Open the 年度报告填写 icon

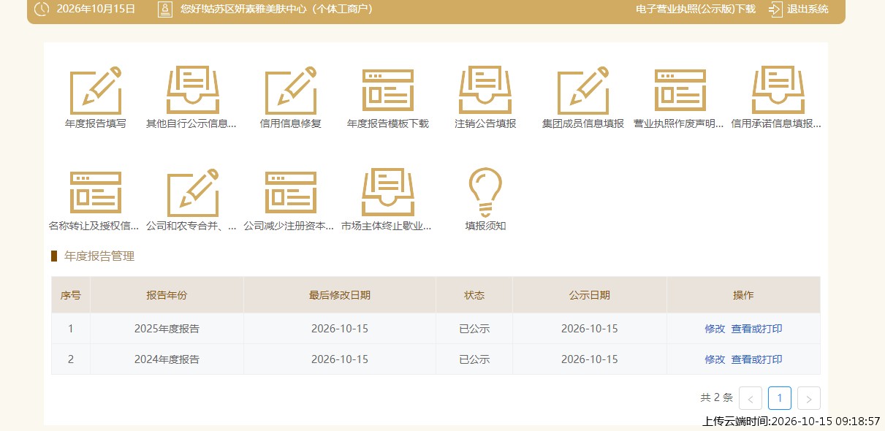tap(95, 91)
